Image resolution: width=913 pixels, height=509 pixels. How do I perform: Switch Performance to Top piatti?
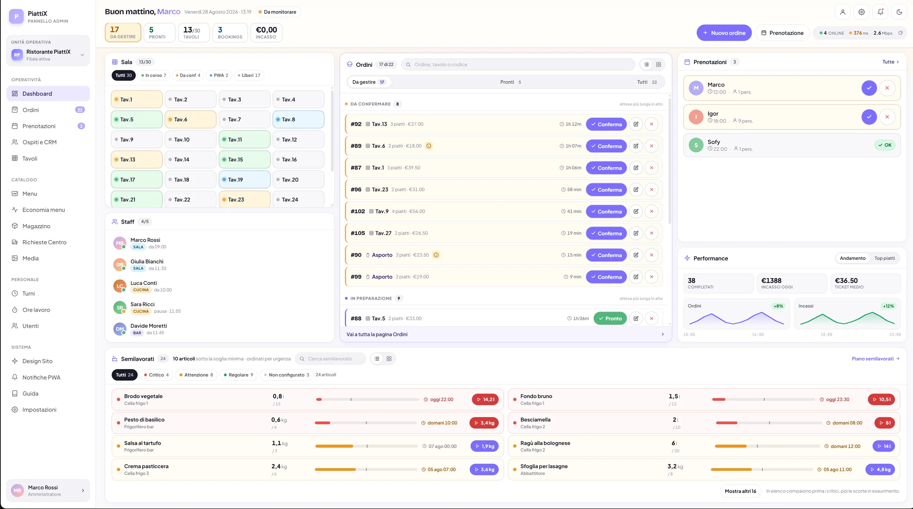[884, 258]
